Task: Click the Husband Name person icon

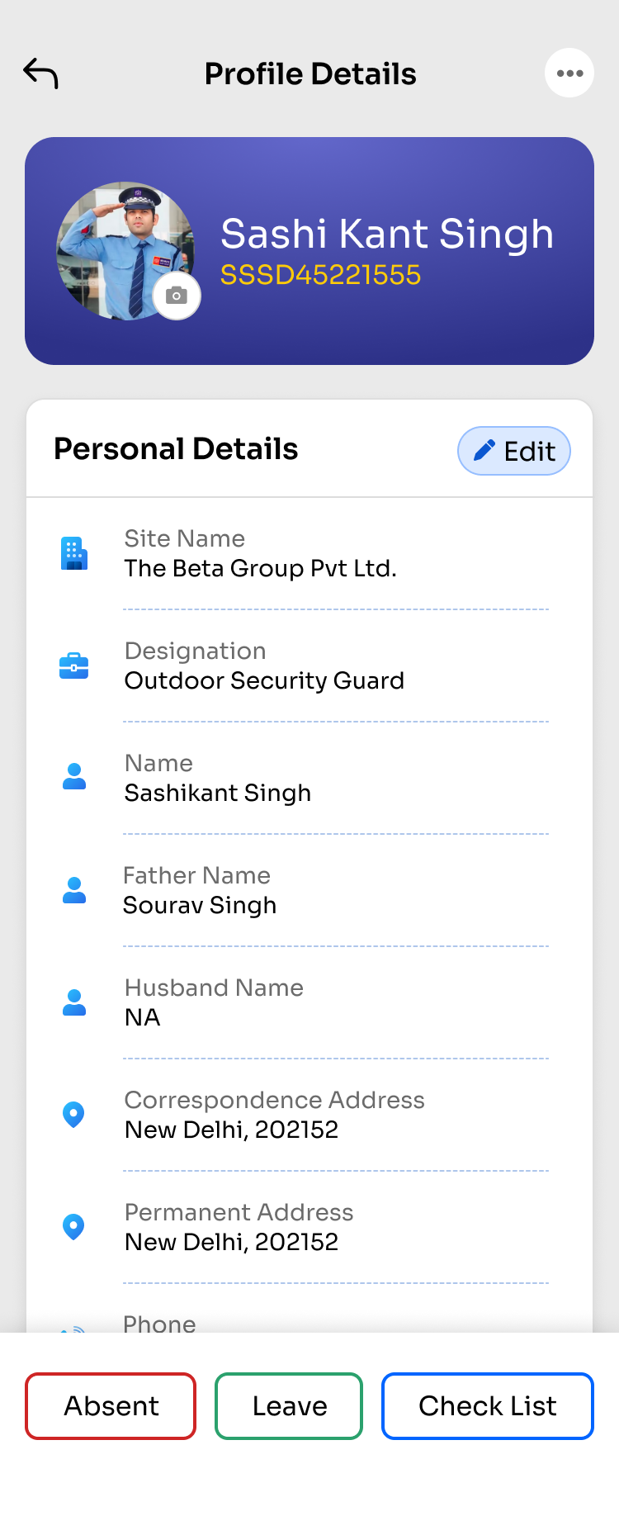Action: [x=74, y=1002]
